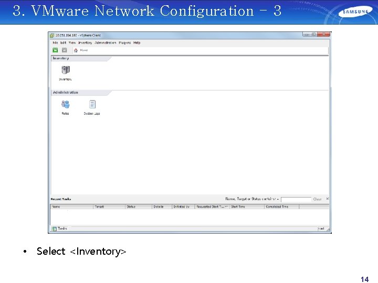Viewport: 378px width, 283px height.
Task: Open the Inventory icon
Action: coord(65,70)
